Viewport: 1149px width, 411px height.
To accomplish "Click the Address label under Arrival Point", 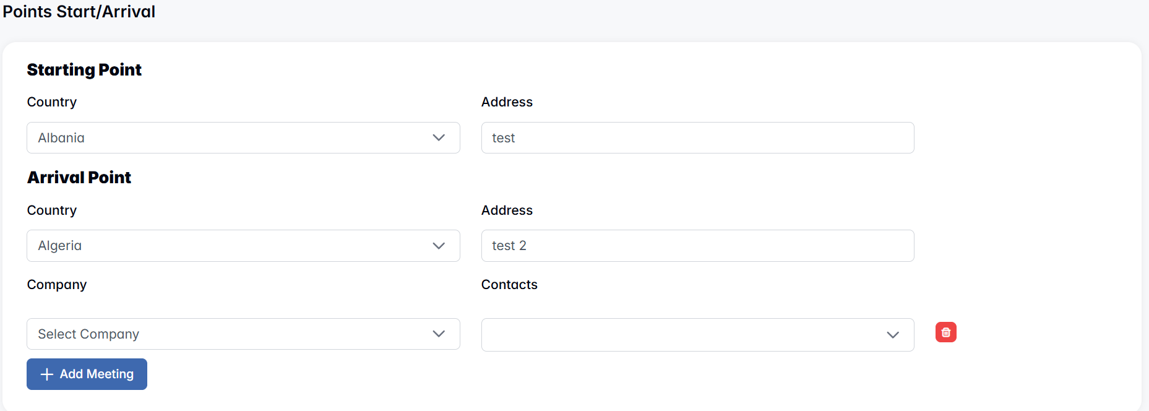I will (x=507, y=210).
